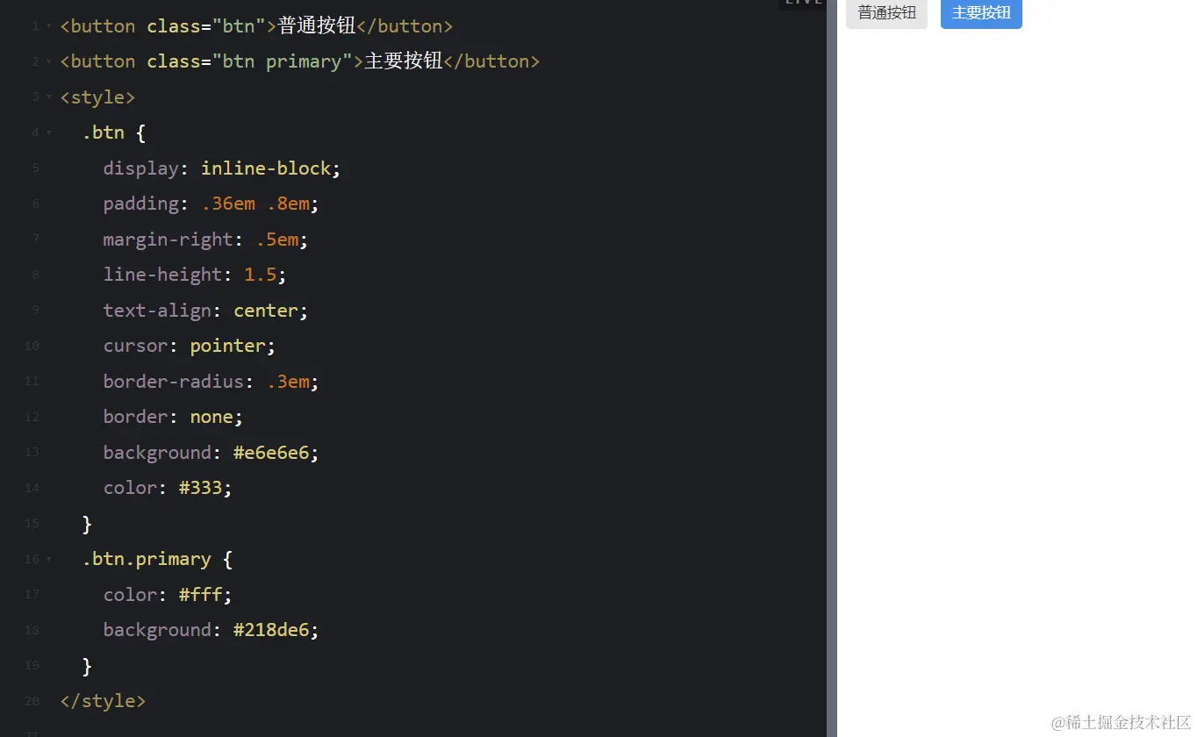
Task: Click the blue 主要按钮 button in the preview
Action: (981, 13)
